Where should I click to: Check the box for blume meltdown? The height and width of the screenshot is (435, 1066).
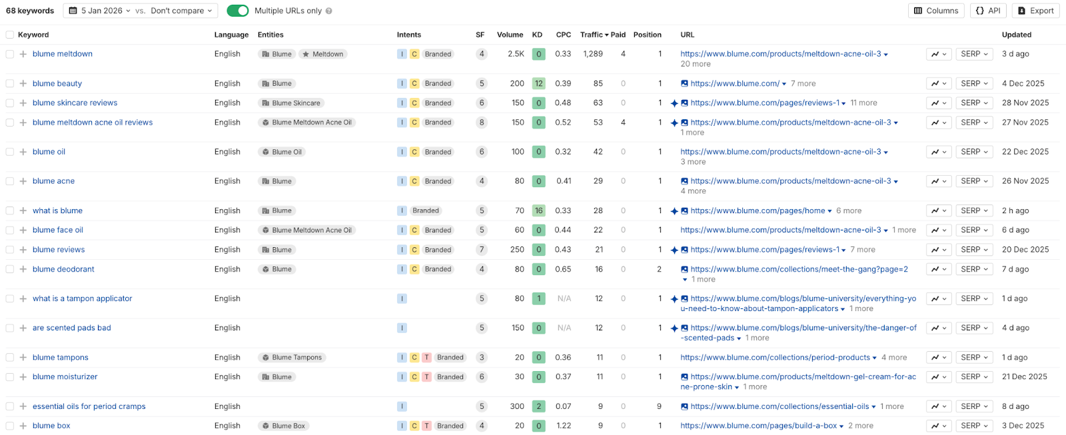(x=9, y=54)
